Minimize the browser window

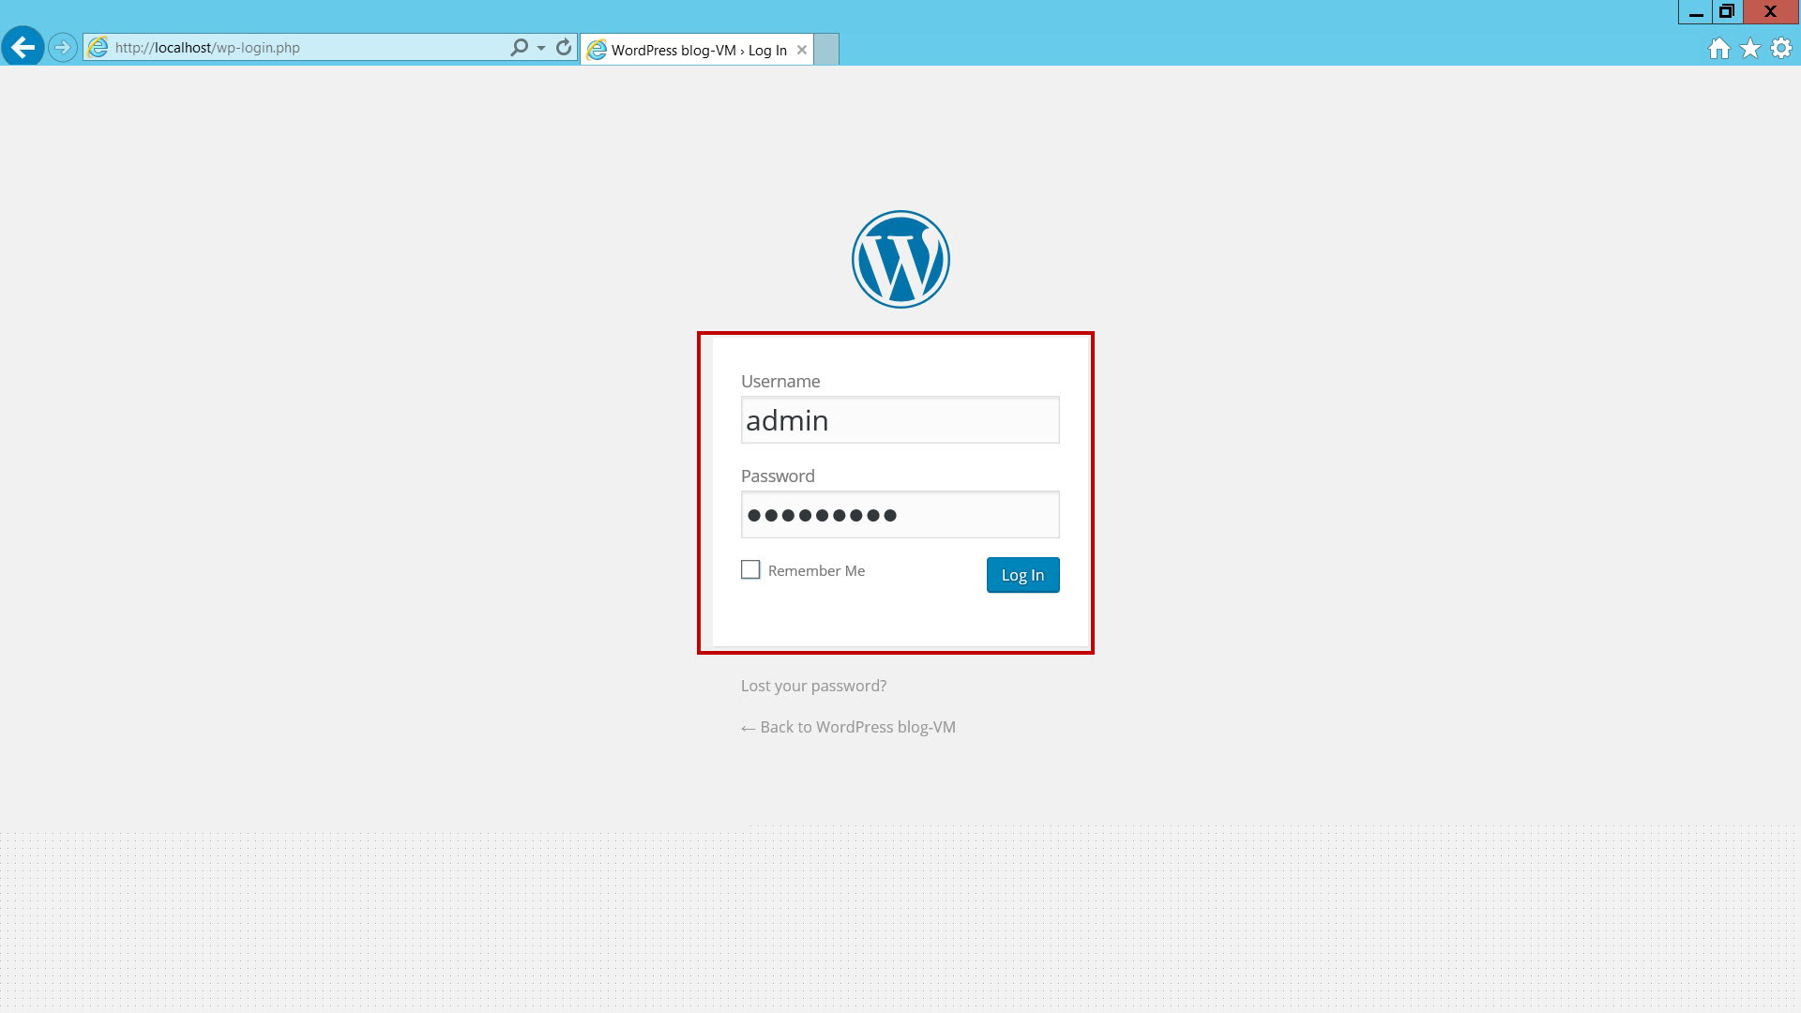pyautogui.click(x=1695, y=12)
